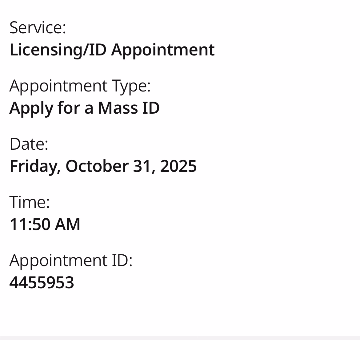Select the appointment number 4455953
360x340 pixels.
pyautogui.click(x=42, y=282)
